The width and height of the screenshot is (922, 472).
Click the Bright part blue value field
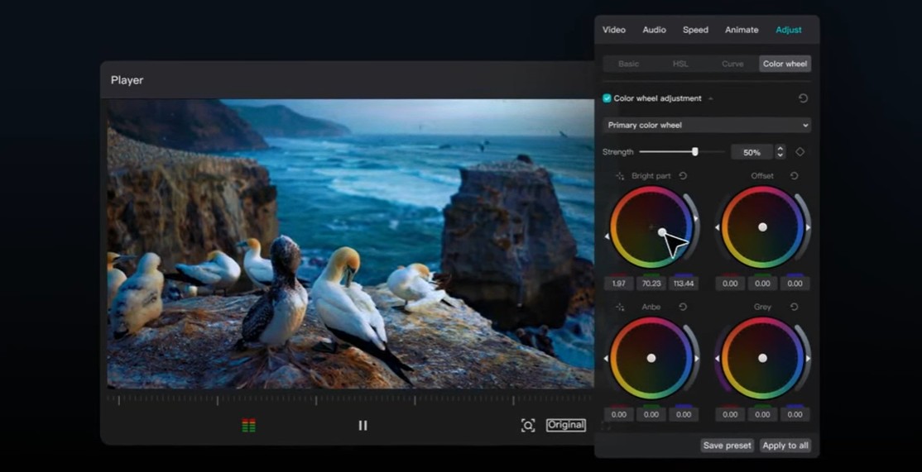coord(684,284)
